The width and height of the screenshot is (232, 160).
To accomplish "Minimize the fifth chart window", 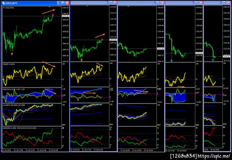I will pos(220,3).
